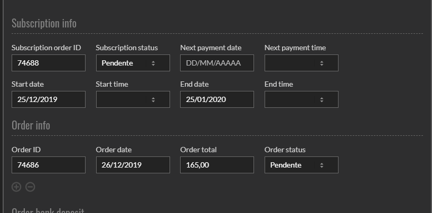
Task: Select the Start date field
Action: click(x=48, y=99)
